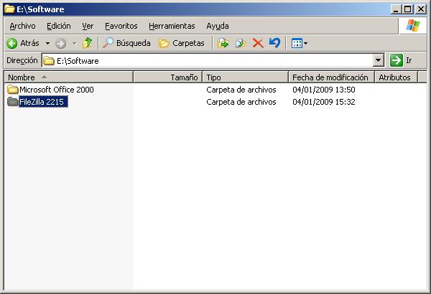Open the Atrás history dropdown arrow
This screenshot has height=294, width=431.
pos(47,43)
